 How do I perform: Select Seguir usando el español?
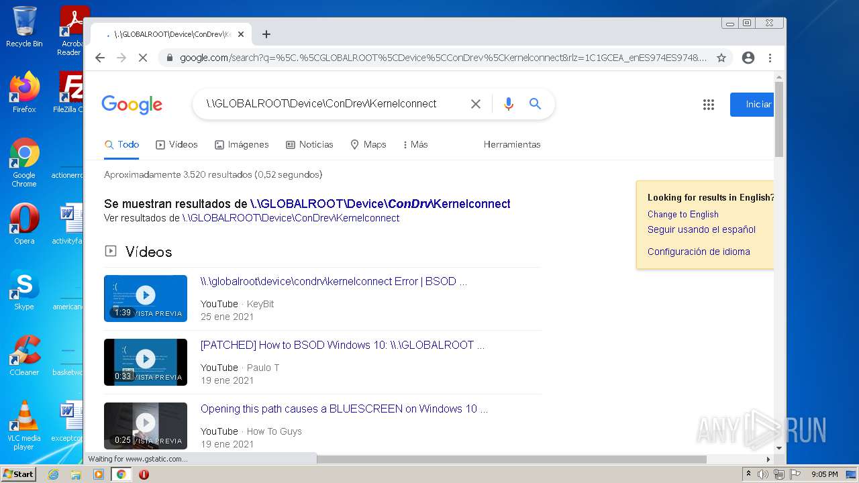[701, 229]
